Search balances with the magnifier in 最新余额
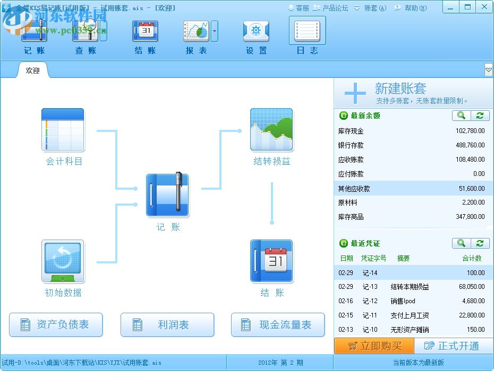This screenshot has width=494, height=371. [461, 116]
